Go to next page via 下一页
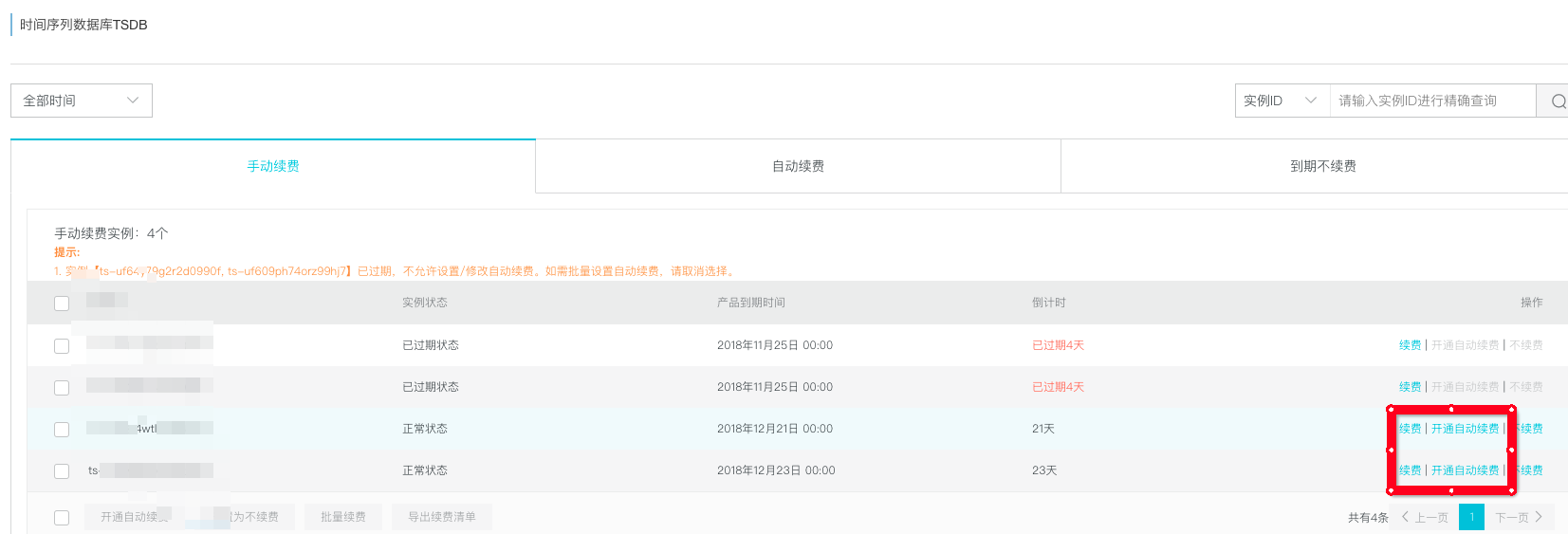 pos(1519,517)
